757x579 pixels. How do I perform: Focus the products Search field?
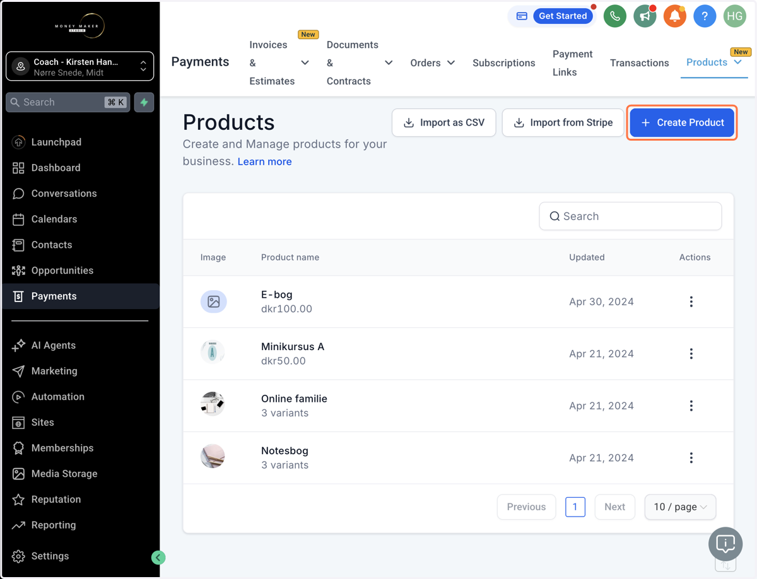pos(630,216)
